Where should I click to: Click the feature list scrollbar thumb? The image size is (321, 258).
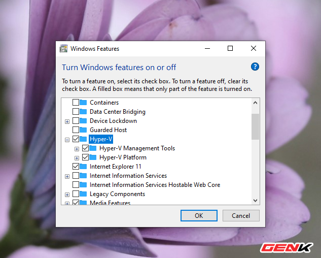point(255,126)
